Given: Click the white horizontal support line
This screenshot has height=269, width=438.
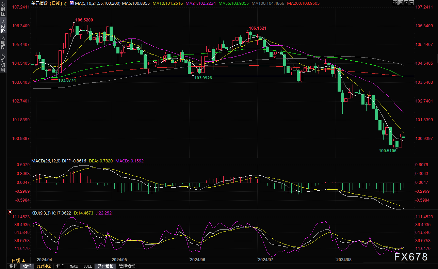Looking at the screenshot, I should (238, 76).
